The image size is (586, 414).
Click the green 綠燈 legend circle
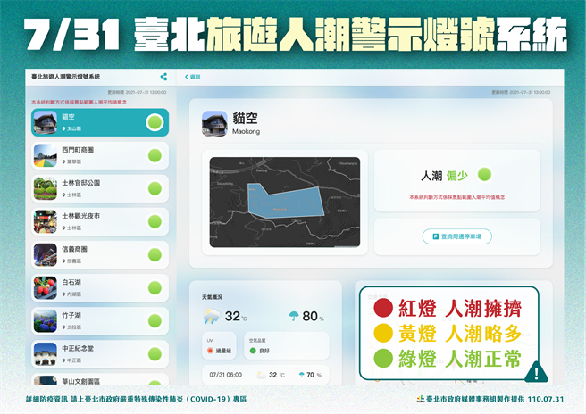pos(383,359)
